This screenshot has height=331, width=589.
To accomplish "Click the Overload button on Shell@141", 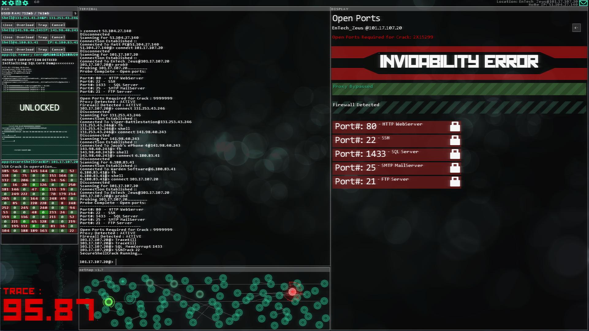I will coord(25,37).
